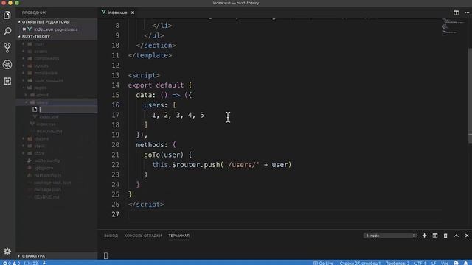The height and width of the screenshot is (265, 472).
Task: Open package.json in the explorer
Action: 47,190
